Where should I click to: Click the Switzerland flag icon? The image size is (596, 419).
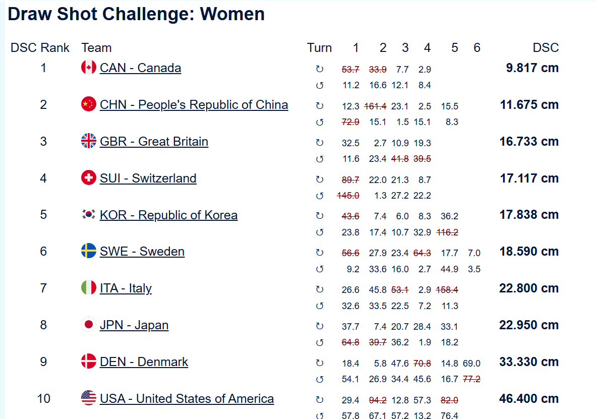(x=89, y=177)
